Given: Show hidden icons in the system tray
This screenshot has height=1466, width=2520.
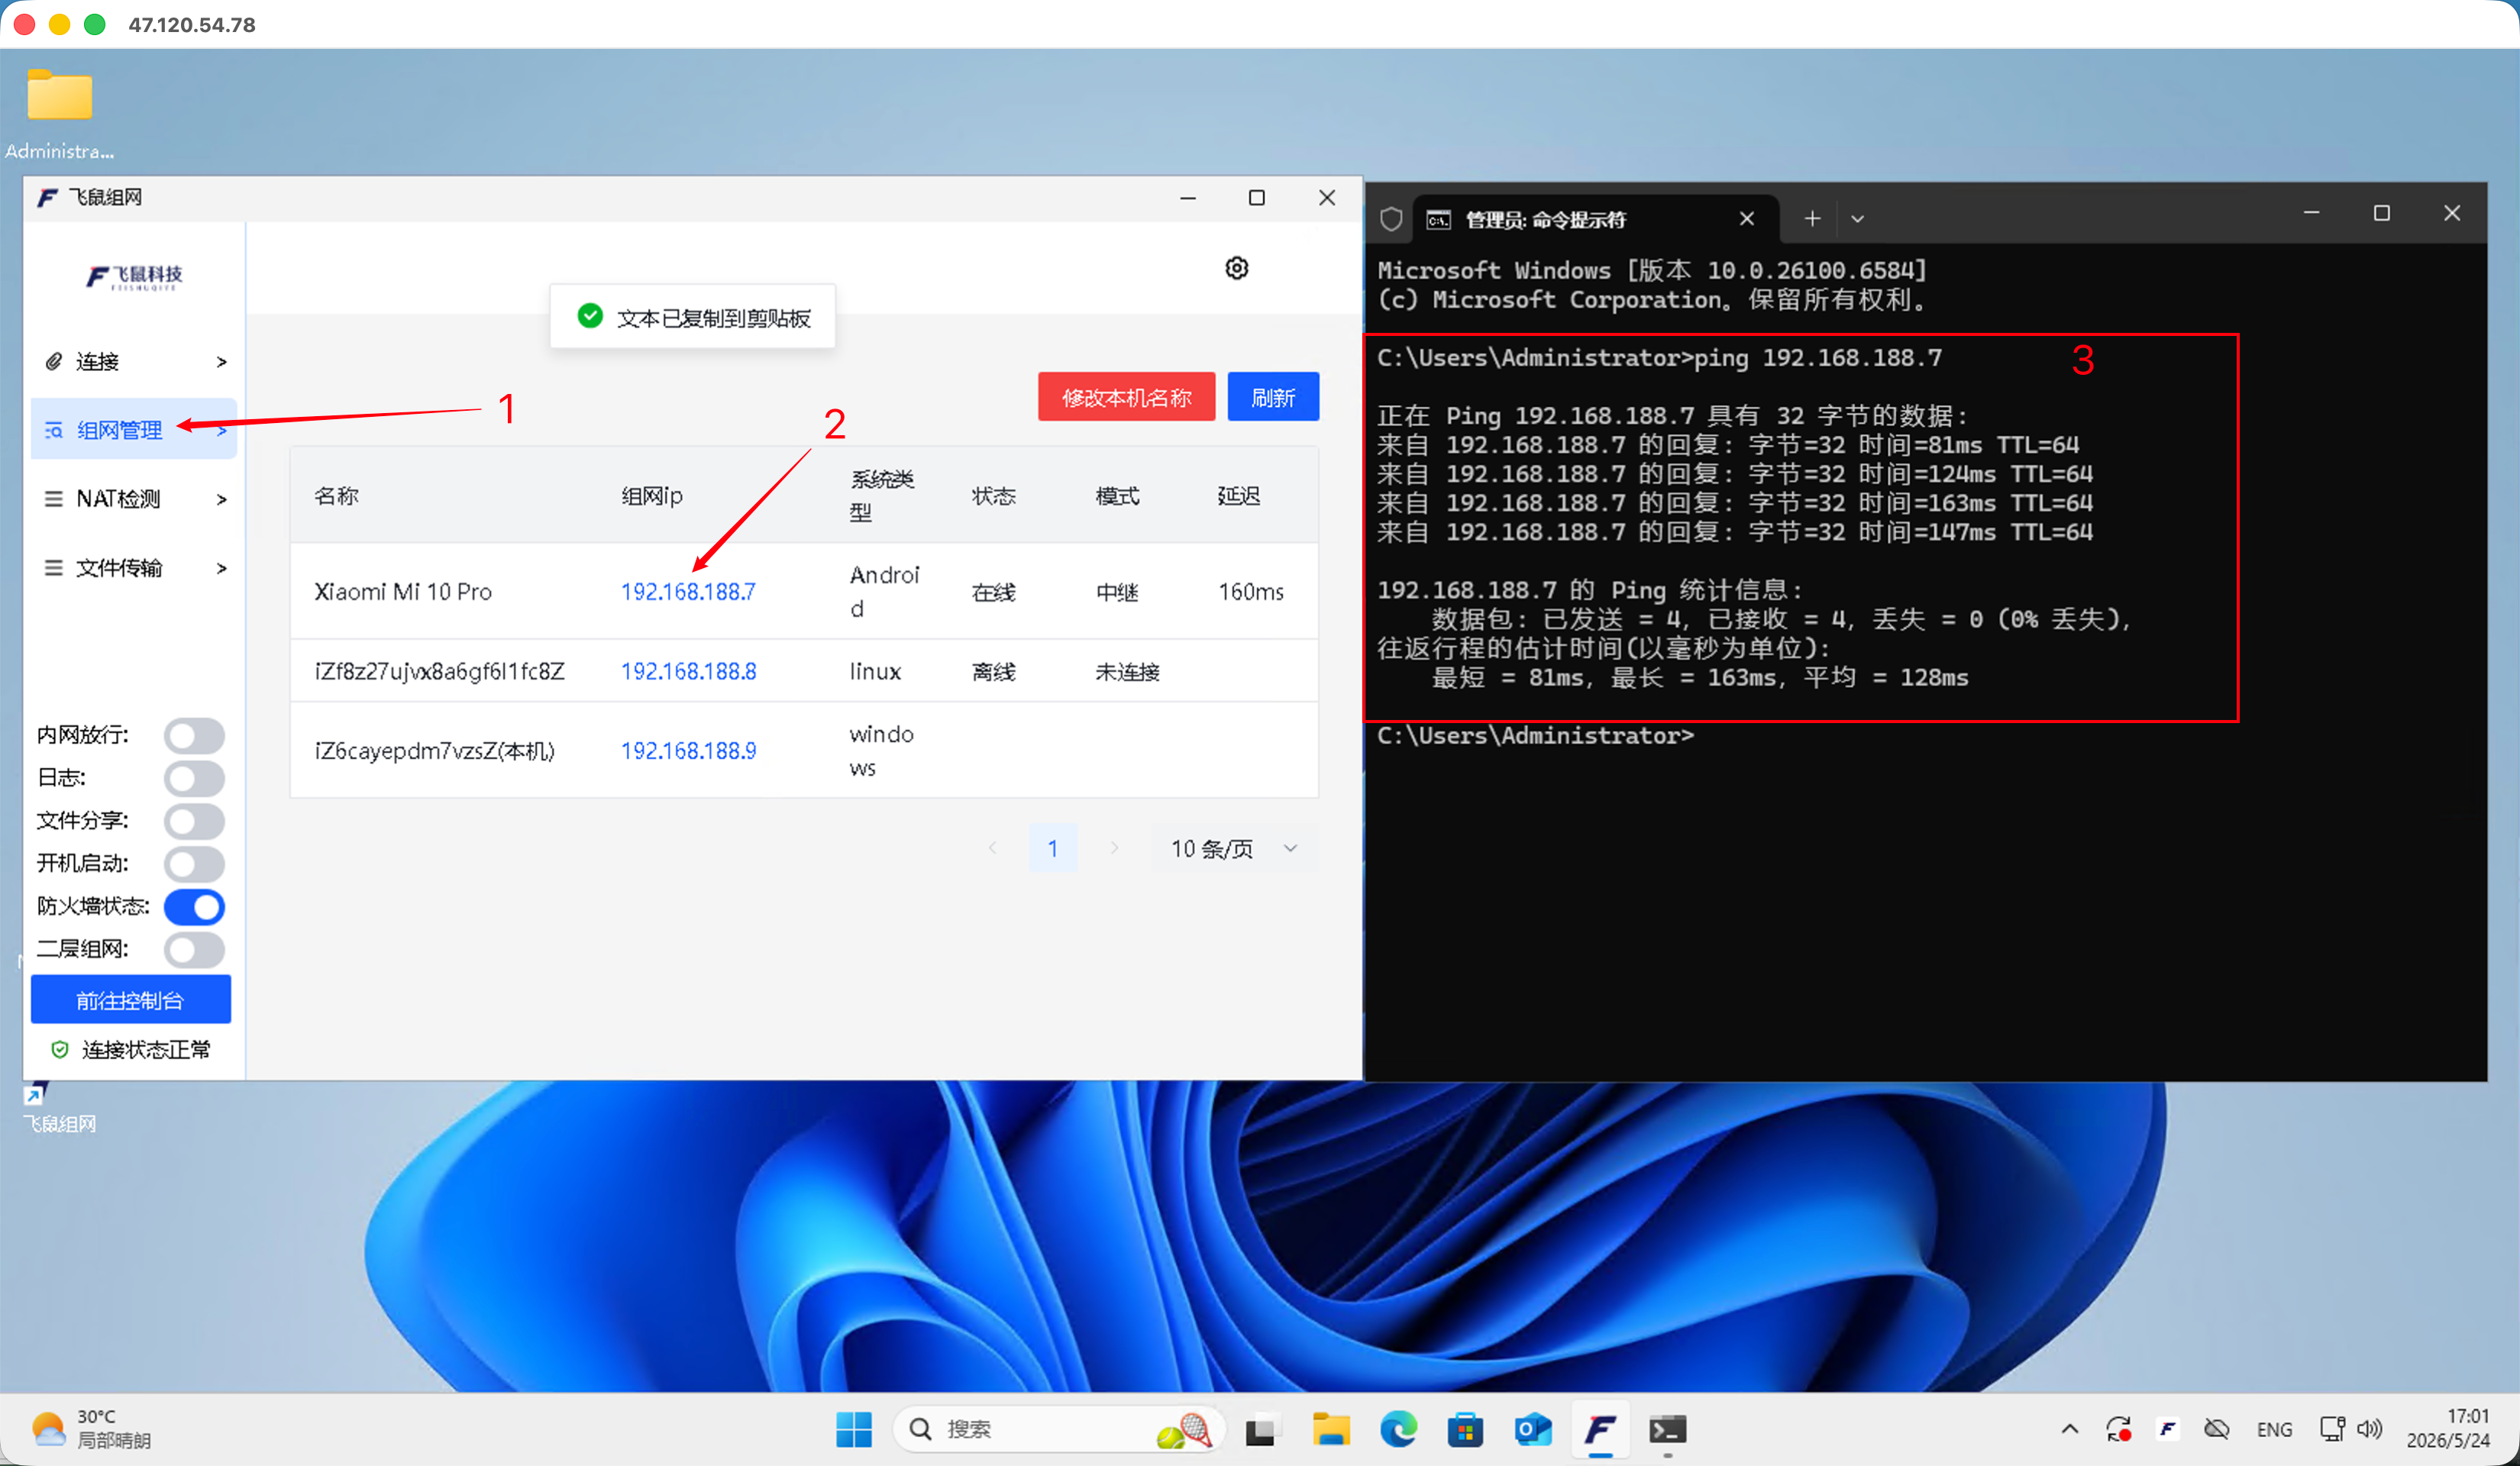Looking at the screenshot, I should [2069, 1429].
